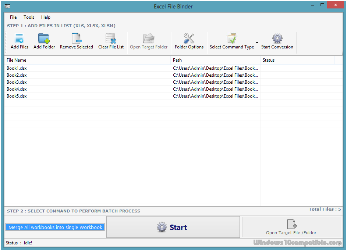Image resolution: width=347 pixels, height=251 pixels.
Task: Maximize the Excel File Binder window
Action: 322,5
